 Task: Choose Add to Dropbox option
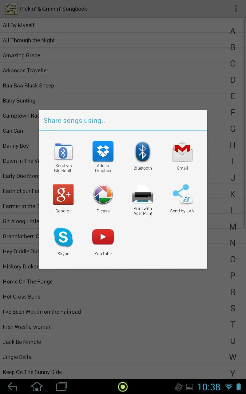click(x=103, y=157)
